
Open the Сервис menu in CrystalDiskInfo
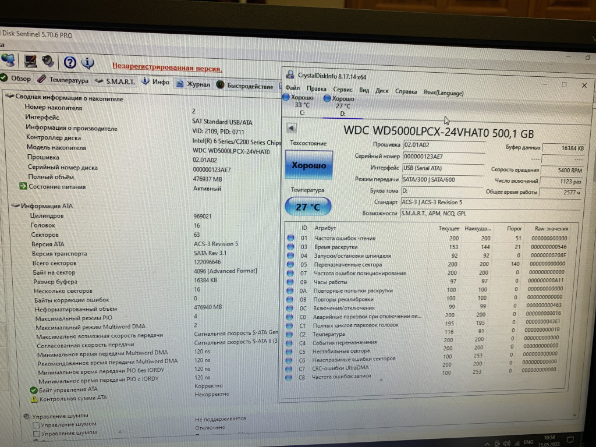coord(343,89)
